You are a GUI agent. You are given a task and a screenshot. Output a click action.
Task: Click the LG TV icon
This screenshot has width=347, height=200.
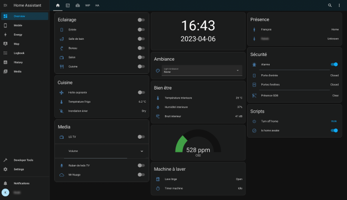coord(62,137)
